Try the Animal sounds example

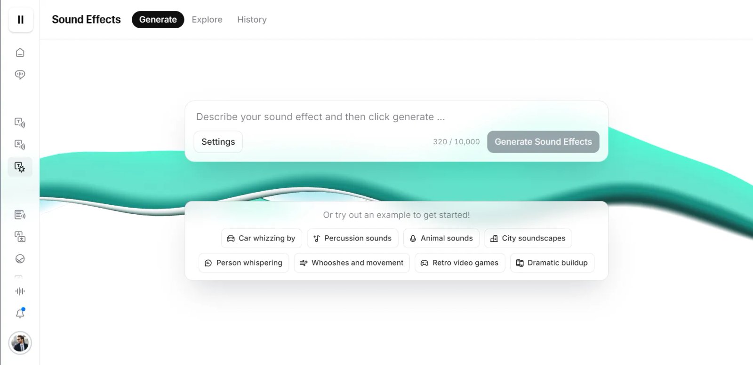[x=441, y=238]
